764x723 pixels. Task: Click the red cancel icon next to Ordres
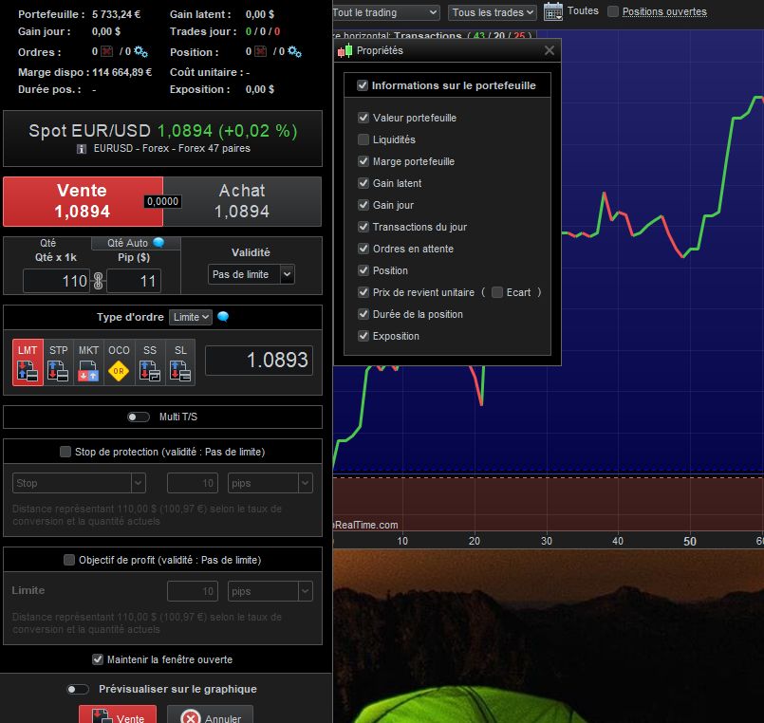pos(106,51)
